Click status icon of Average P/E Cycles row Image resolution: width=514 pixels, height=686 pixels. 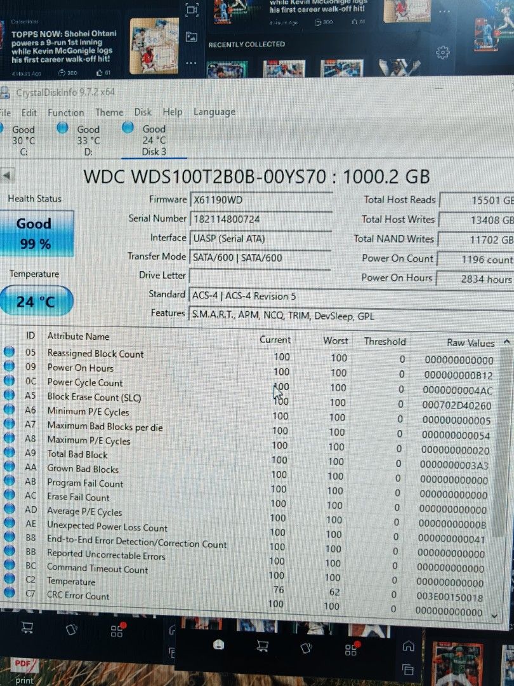pyautogui.click(x=9, y=508)
